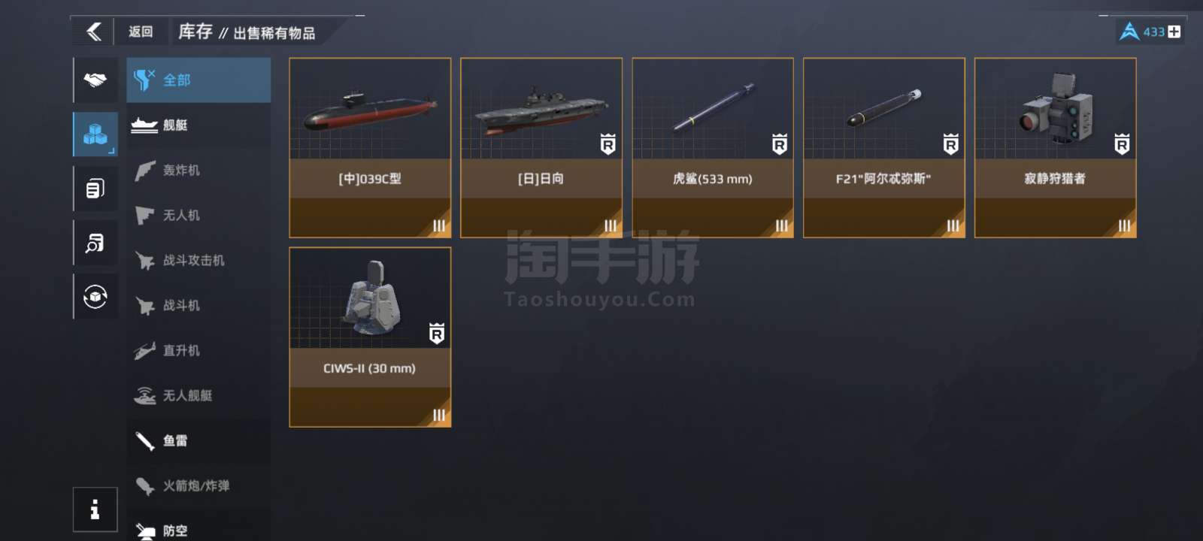The image size is (1203, 541).
Task: Select the 虎鲨(533 mm) torpedo card
Action: (713, 148)
